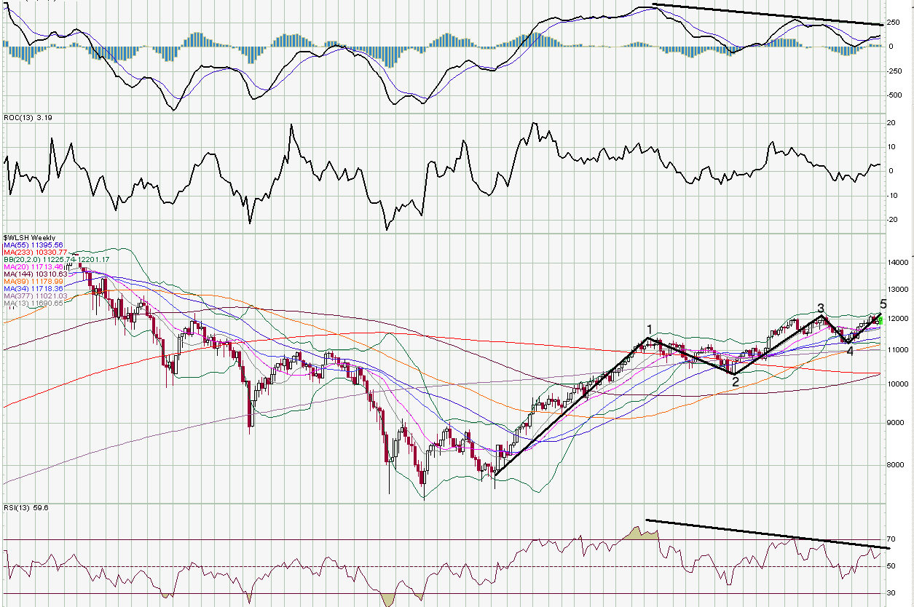Click the 250 value on top indicator axis
Image resolution: width=914 pixels, height=607 pixels.
(894, 22)
